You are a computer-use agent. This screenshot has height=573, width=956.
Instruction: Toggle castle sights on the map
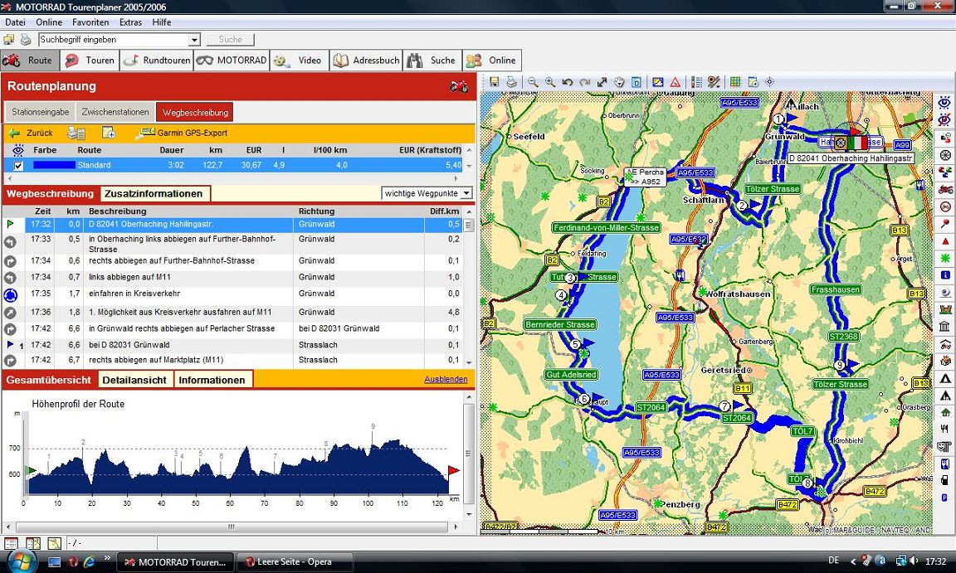tap(944, 308)
